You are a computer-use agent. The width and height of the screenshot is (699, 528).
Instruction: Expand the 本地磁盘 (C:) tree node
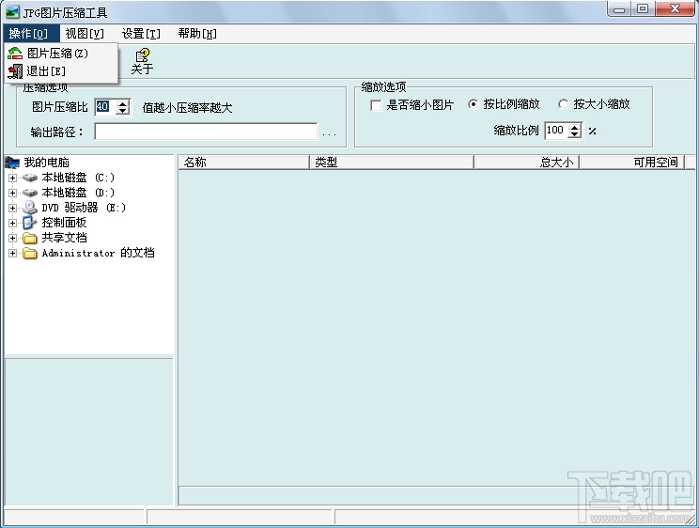coord(12,178)
